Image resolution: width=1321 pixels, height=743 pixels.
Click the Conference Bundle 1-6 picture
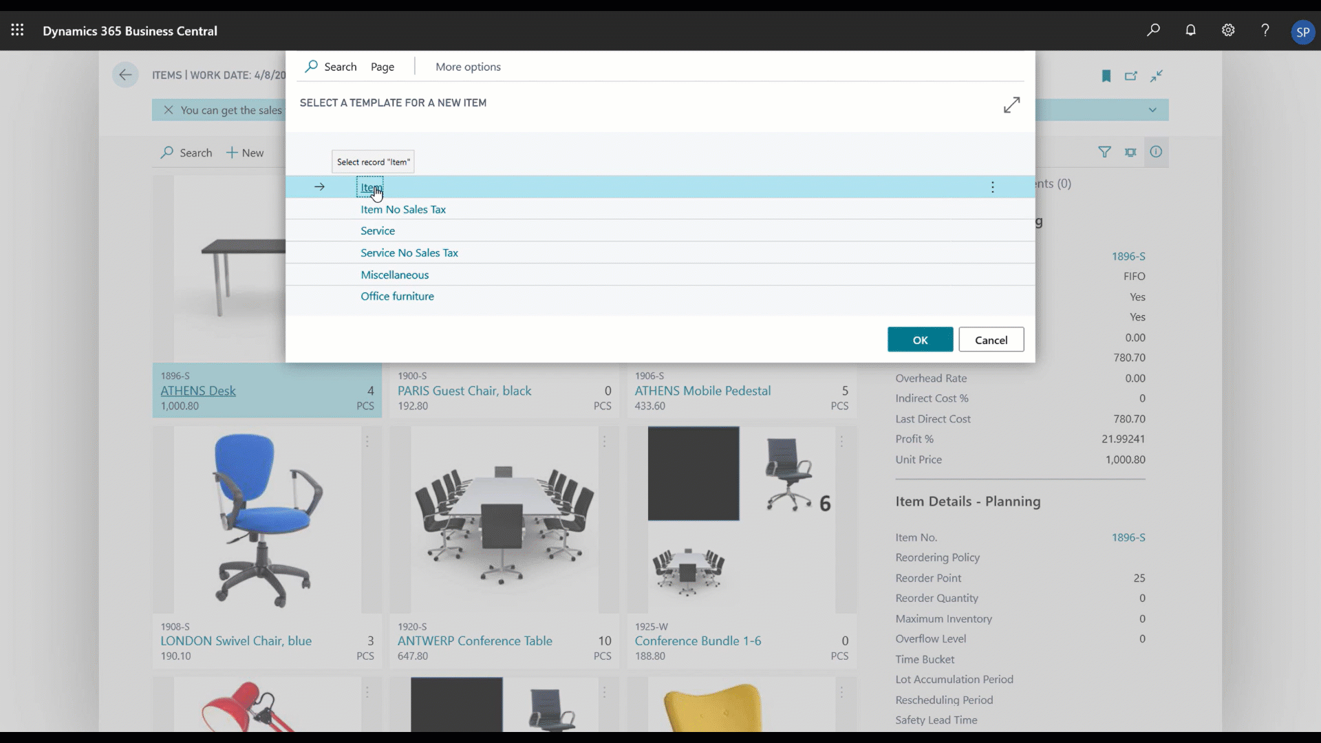(742, 520)
